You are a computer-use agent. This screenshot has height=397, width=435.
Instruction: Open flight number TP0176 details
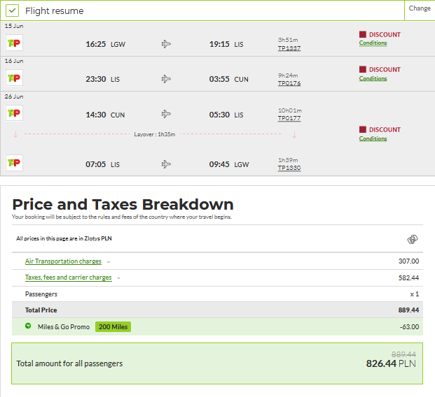pyautogui.click(x=289, y=83)
